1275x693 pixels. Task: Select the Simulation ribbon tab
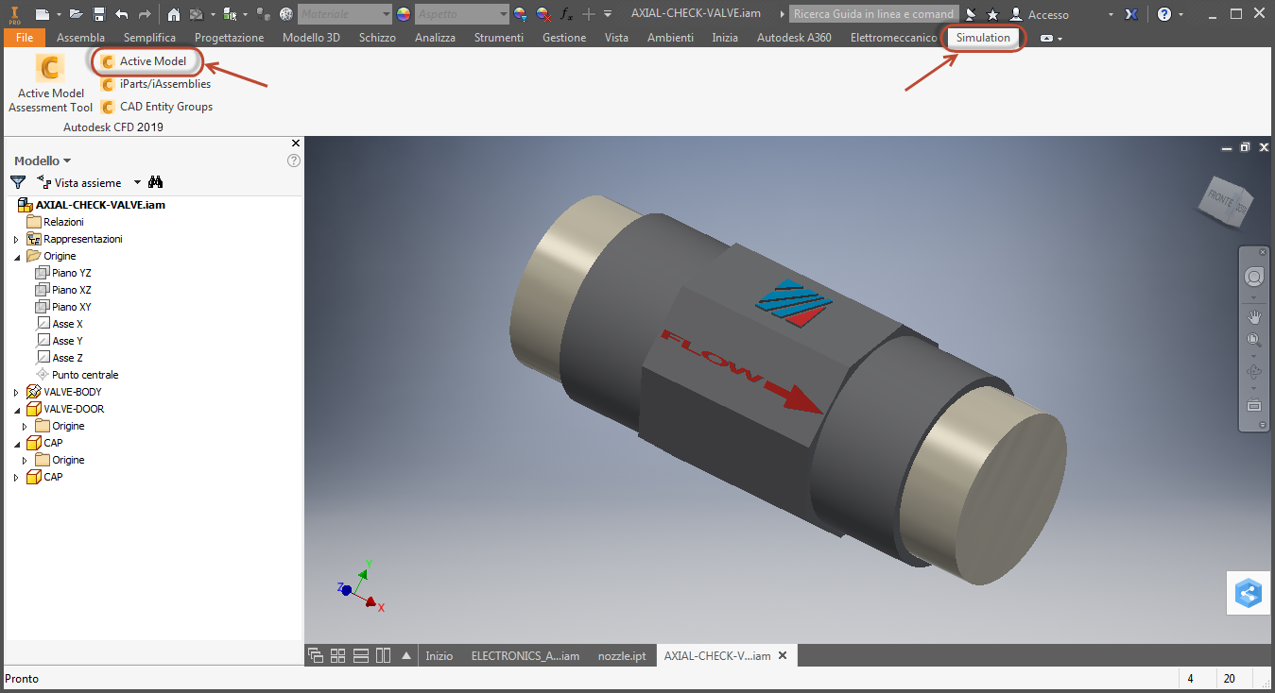click(983, 38)
